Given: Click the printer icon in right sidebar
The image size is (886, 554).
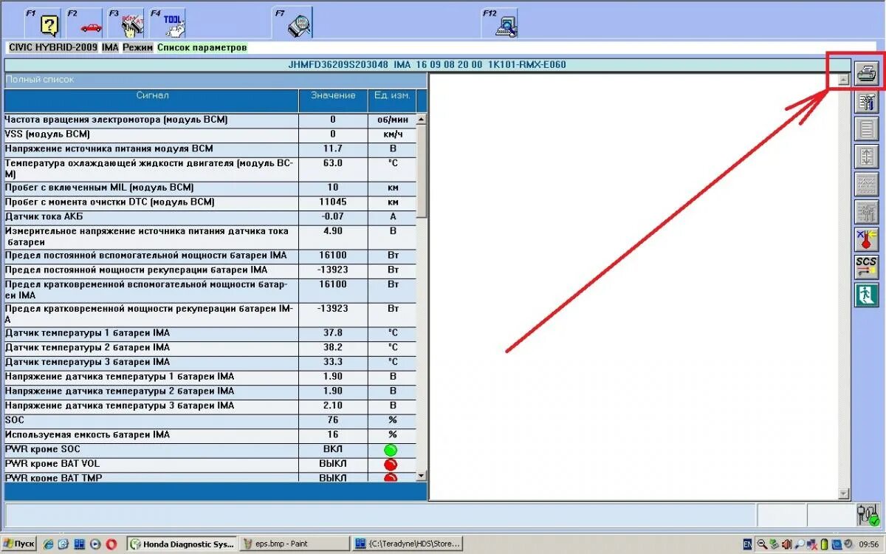Looking at the screenshot, I should (867, 74).
